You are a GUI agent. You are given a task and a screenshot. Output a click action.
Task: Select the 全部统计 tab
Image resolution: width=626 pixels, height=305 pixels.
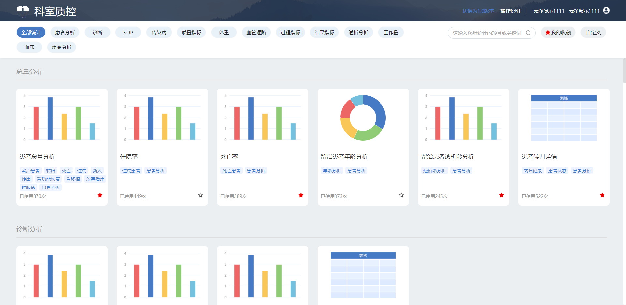31,33
